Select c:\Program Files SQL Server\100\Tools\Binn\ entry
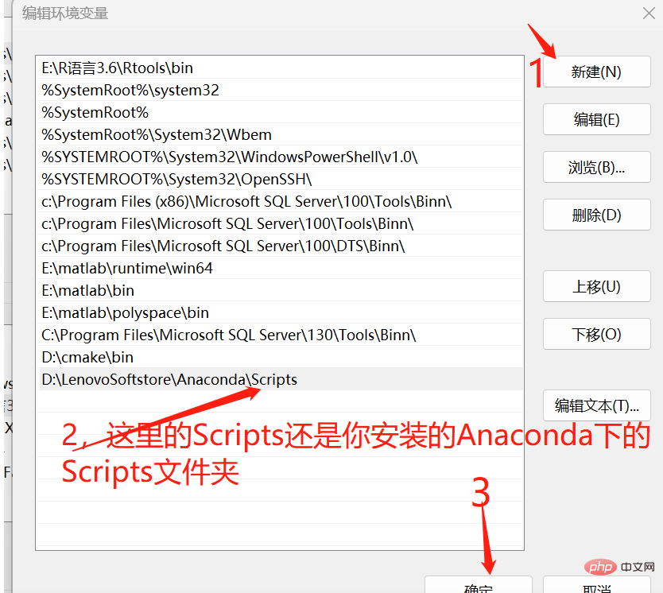This screenshot has width=663, height=593. click(280, 223)
